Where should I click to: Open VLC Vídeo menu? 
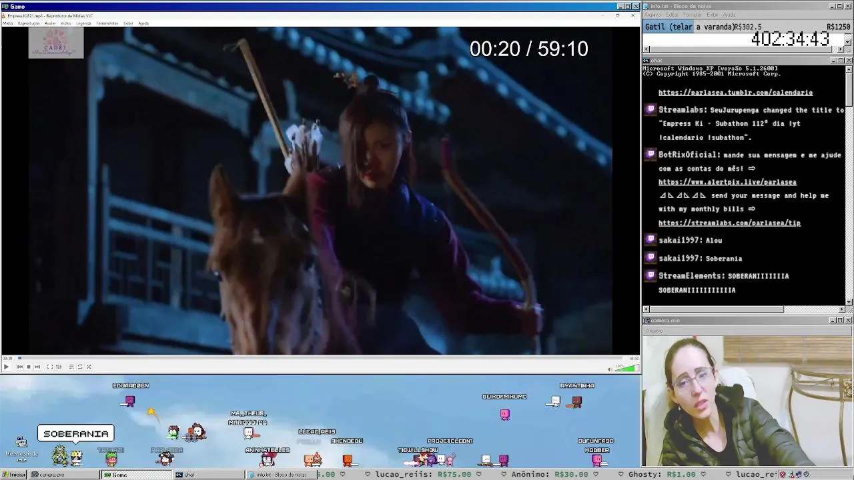pos(65,23)
